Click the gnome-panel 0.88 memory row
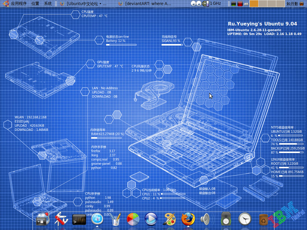Screen dimensions: 307x230 (106, 164)
